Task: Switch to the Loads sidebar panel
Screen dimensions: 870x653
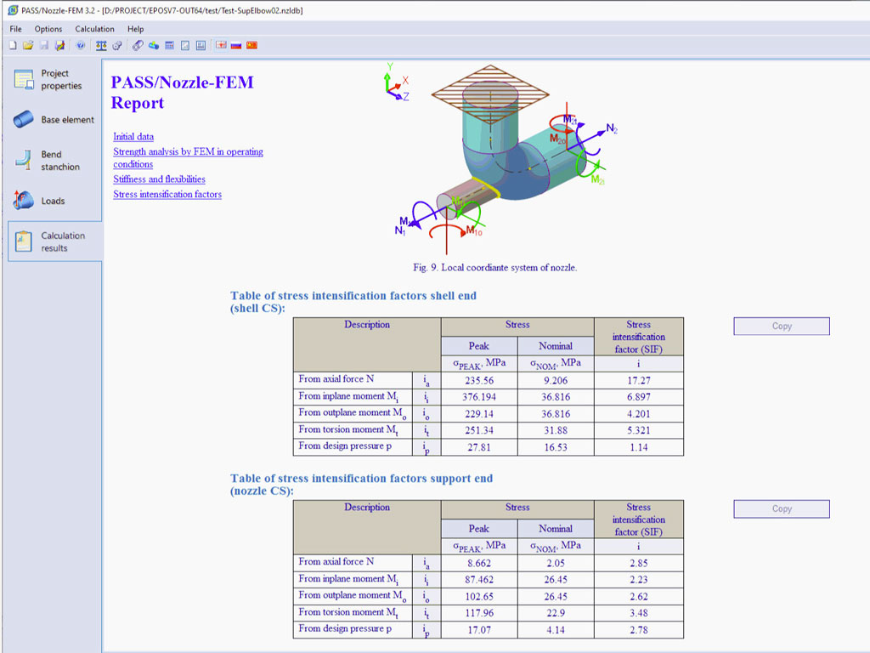Action: tap(51, 202)
